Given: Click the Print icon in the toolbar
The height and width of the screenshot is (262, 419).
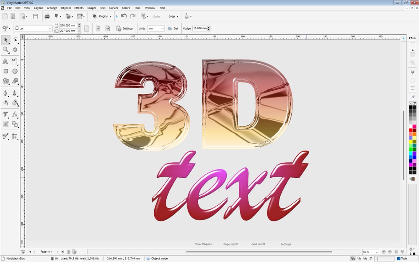Looking at the screenshot, I should click(47, 16).
